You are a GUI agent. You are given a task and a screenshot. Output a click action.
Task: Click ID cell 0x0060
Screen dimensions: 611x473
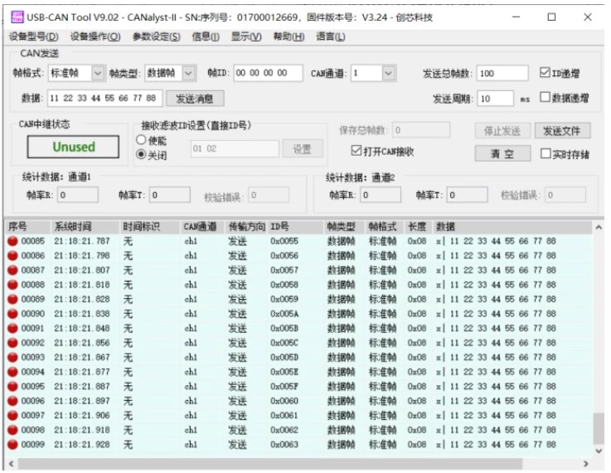pyautogui.click(x=284, y=401)
